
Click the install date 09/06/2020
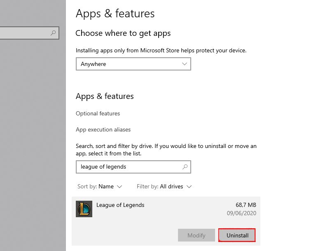coord(241,213)
